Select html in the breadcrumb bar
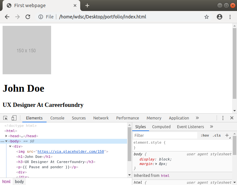The image size is (237, 185). tap(6, 181)
